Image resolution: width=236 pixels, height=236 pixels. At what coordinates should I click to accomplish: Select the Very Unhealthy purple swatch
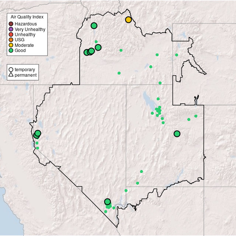point(11,29)
